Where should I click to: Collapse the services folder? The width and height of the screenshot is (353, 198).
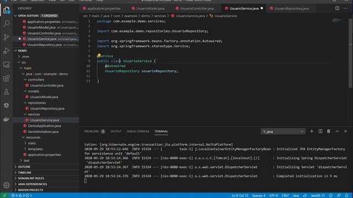click(x=46, y=114)
